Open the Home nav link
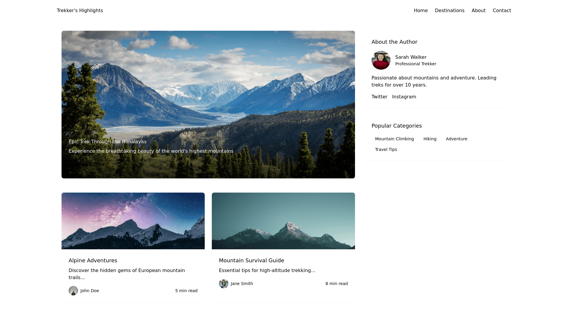 [x=421, y=11]
